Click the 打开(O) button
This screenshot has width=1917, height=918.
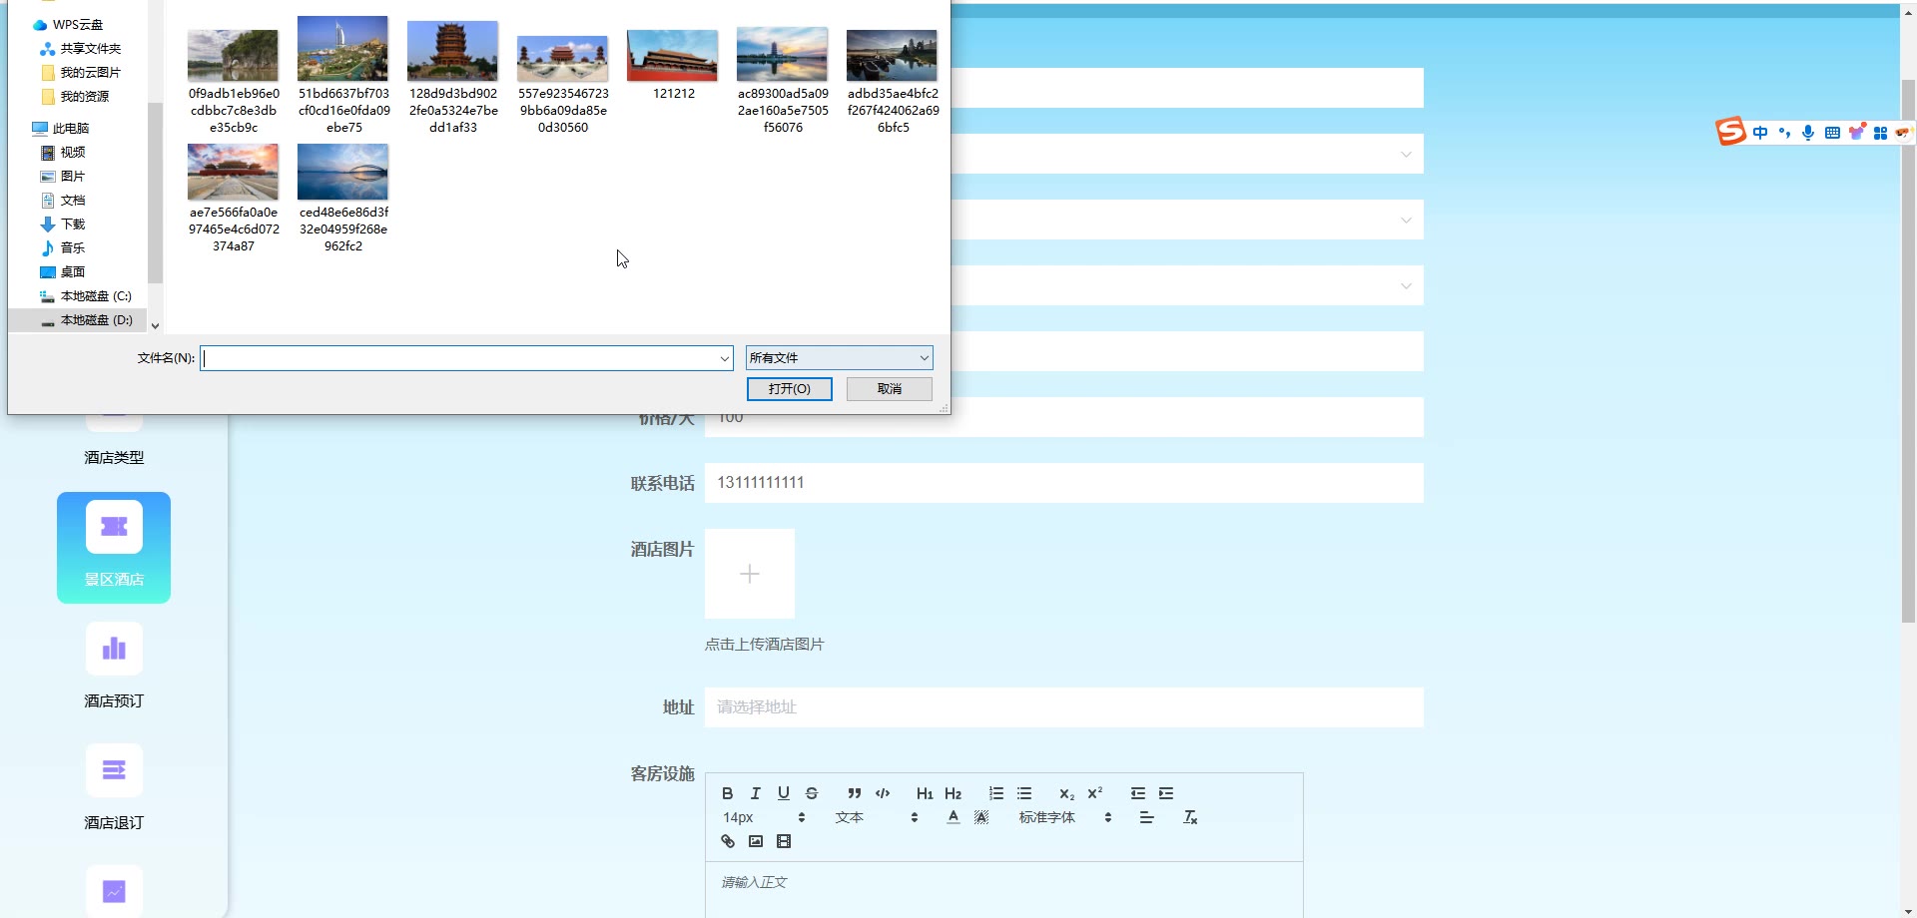(790, 389)
